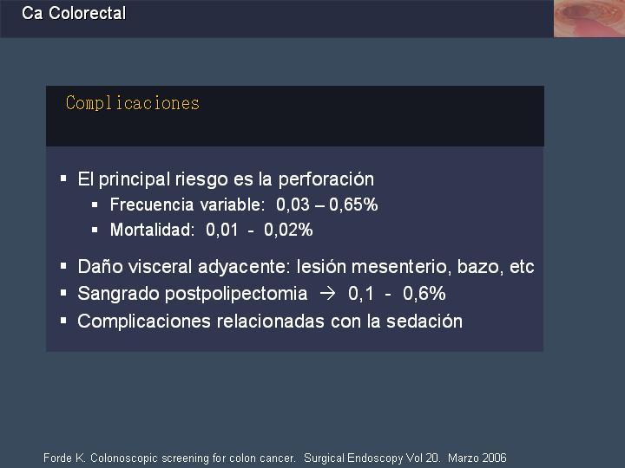Click bullet marker before 'Daño visceral adyacente'

coord(63,265)
